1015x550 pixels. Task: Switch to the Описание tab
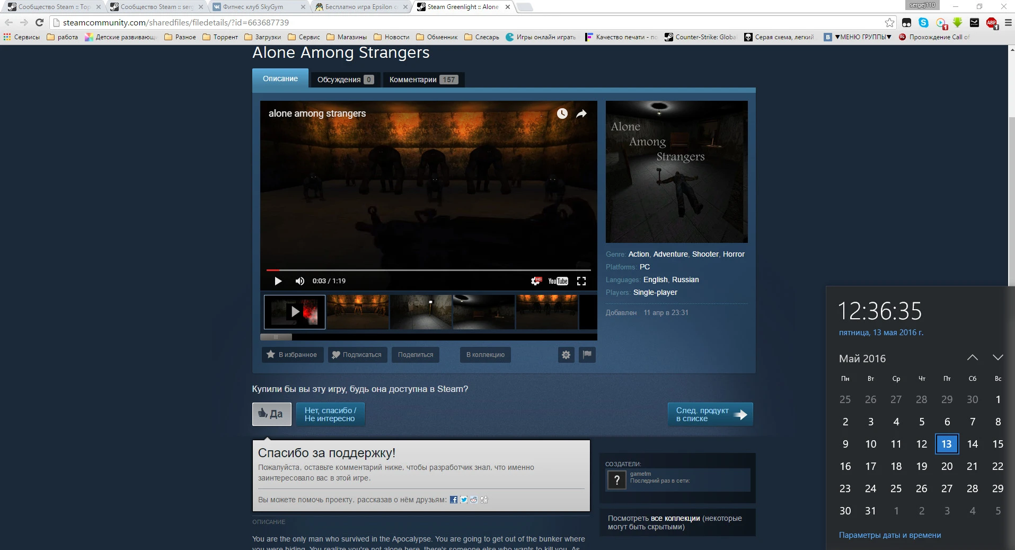point(280,78)
